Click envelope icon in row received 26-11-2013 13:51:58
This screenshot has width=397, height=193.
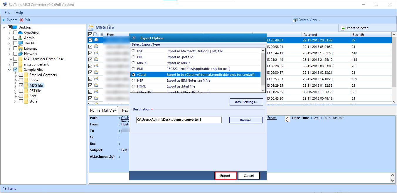(96, 53)
